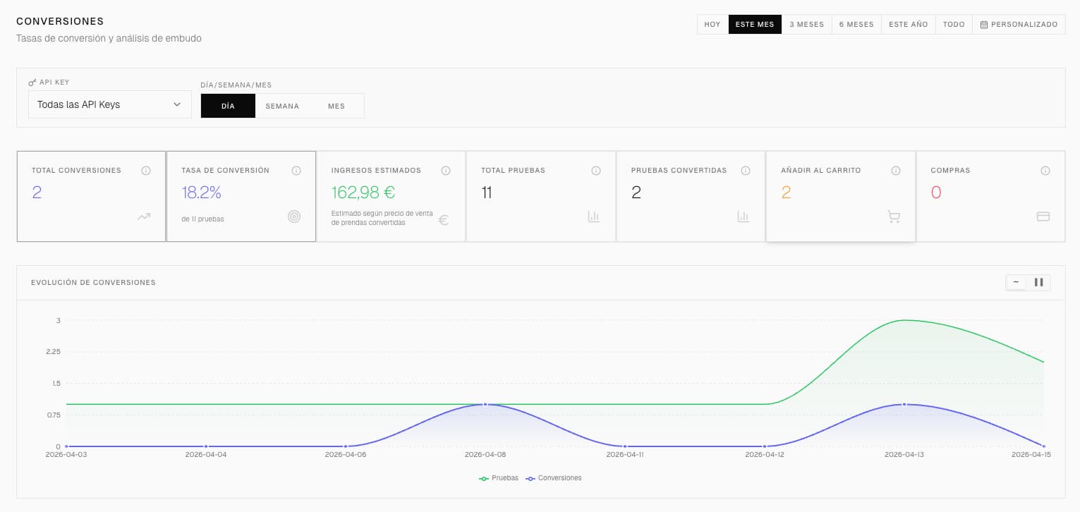Open Personalizado date range picker

(1019, 24)
